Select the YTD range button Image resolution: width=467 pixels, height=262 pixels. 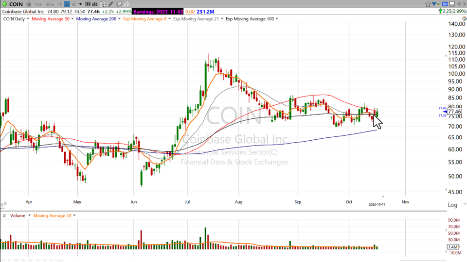16,261
